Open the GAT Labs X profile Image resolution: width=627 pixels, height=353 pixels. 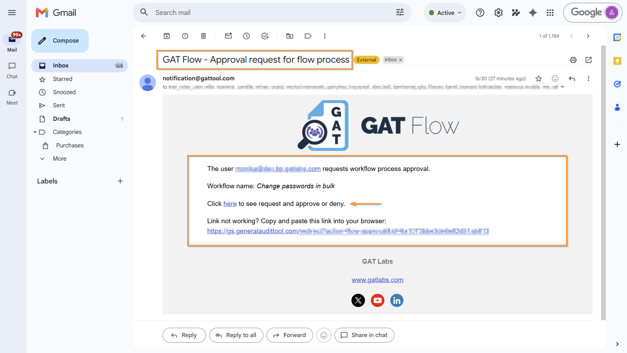coord(358,300)
